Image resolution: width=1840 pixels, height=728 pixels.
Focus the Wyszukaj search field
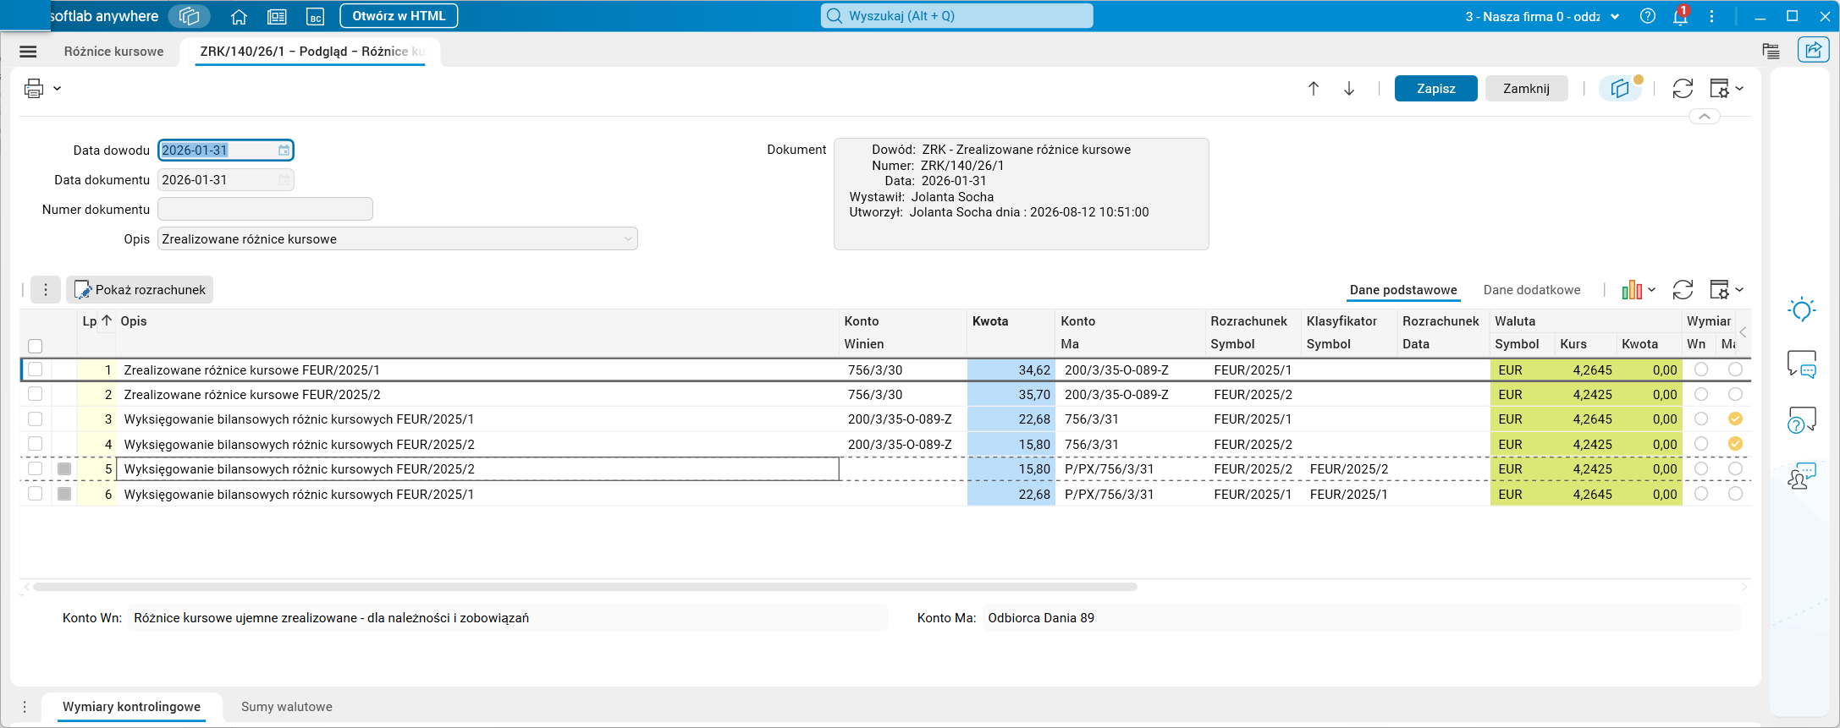pos(956,16)
